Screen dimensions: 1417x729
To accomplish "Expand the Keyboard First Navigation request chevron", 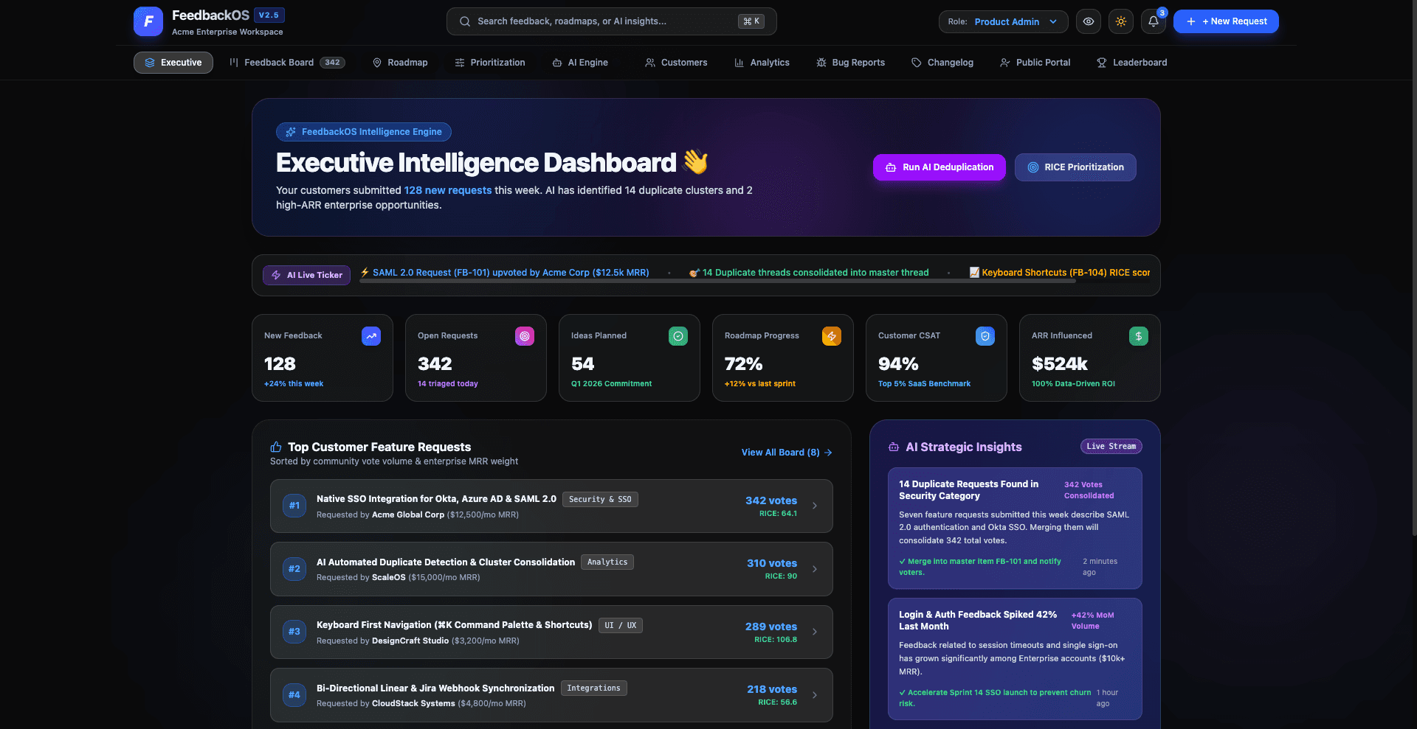I will tap(815, 632).
